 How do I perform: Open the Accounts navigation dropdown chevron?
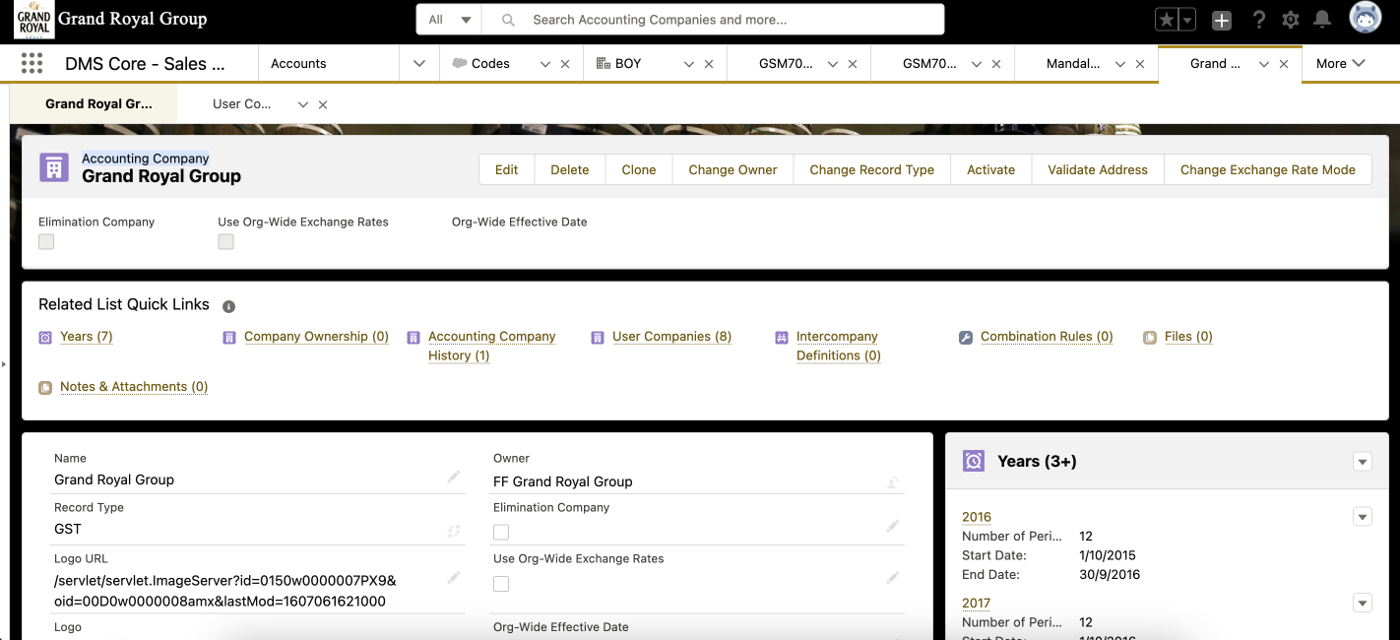point(419,63)
